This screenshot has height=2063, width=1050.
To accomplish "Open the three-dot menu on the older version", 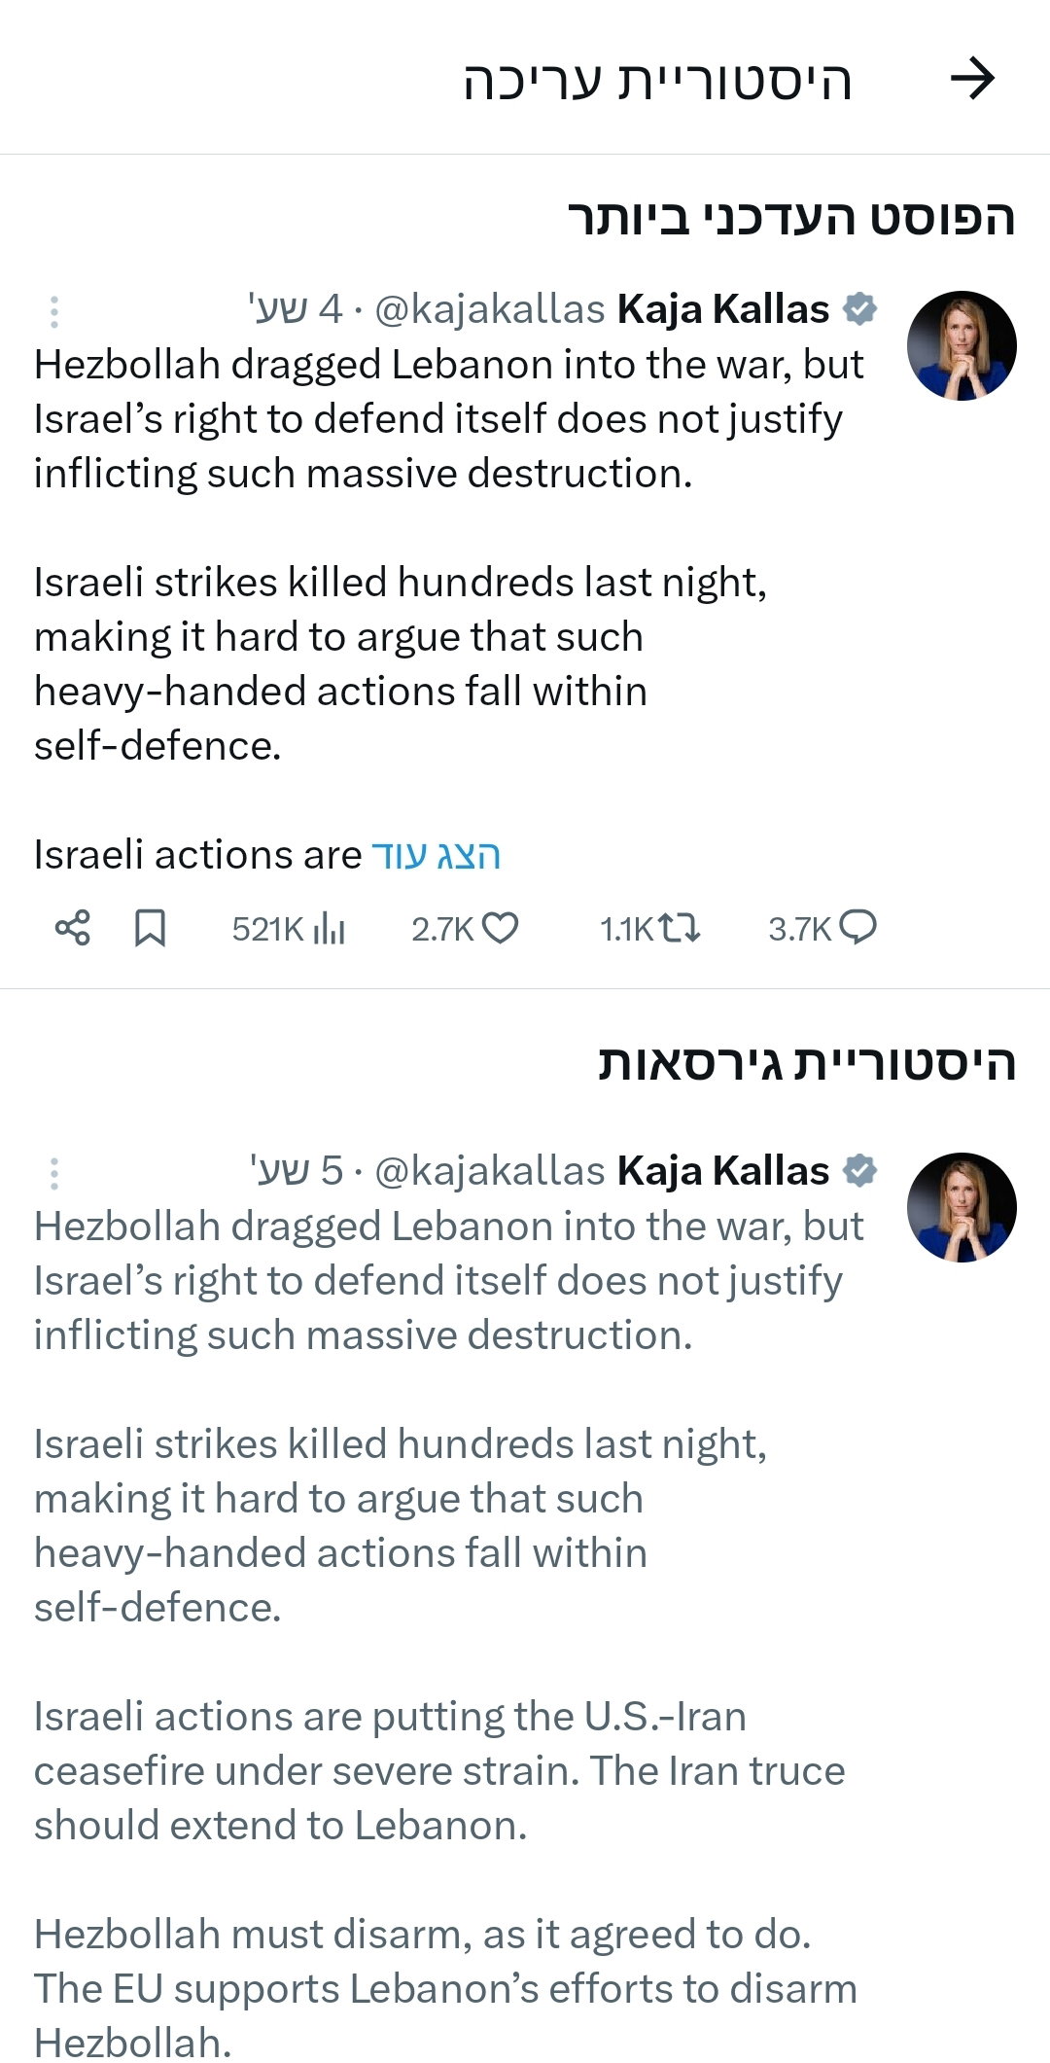I will coord(55,1172).
